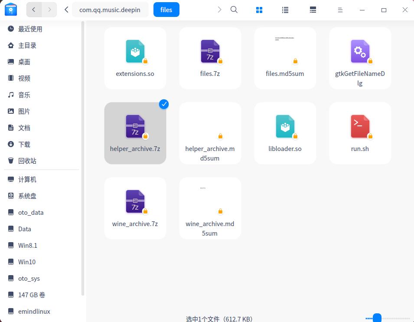The height and width of the screenshot is (322, 414).
Task: Select wine_archive.7z archive file
Action: (135, 208)
